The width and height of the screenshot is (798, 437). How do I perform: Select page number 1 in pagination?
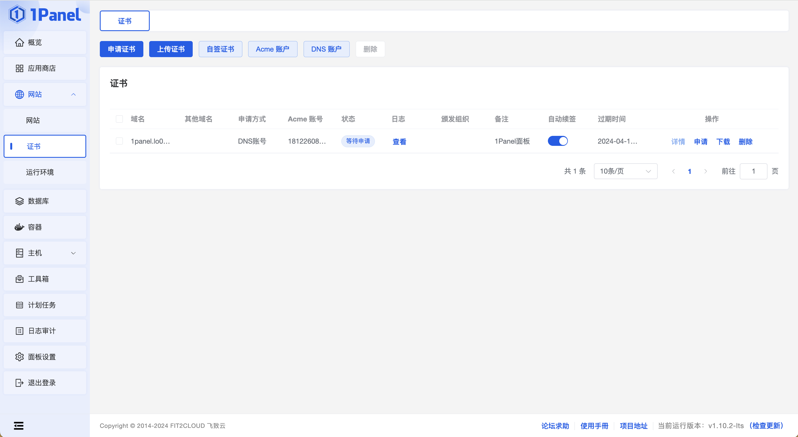pyautogui.click(x=690, y=171)
